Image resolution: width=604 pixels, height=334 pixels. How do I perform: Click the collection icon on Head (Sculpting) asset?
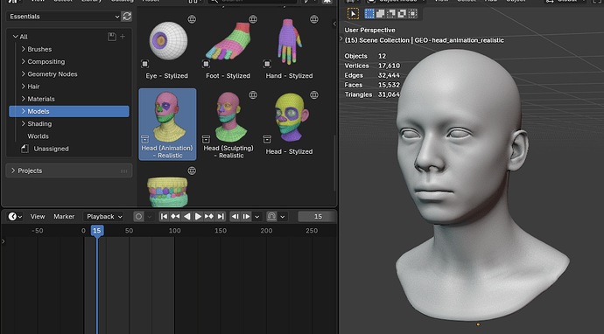tap(206, 139)
